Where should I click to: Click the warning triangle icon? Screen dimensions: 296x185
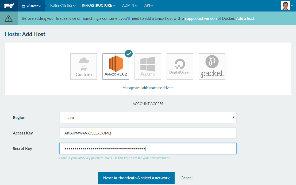9,18
